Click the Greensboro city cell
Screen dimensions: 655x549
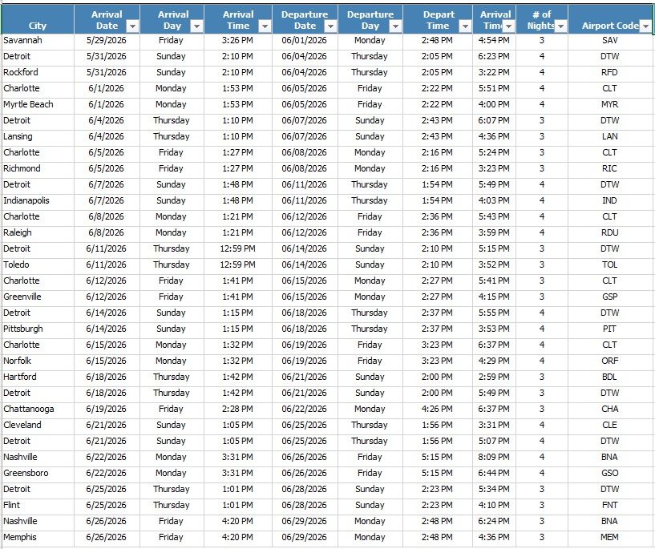pos(38,473)
